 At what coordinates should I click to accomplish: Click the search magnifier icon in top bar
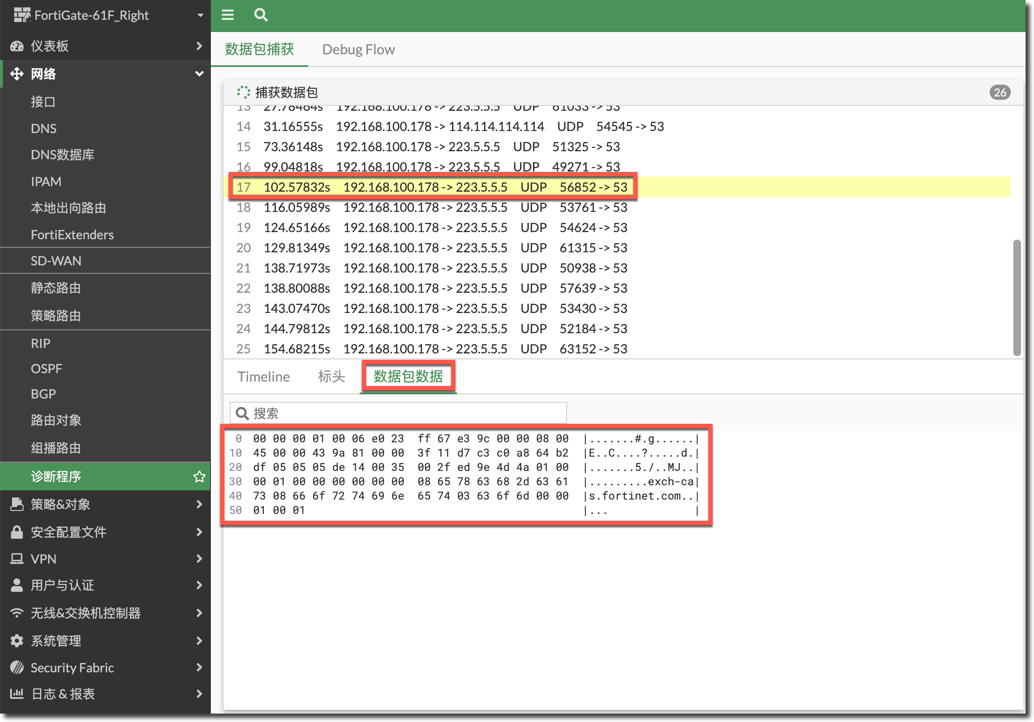(261, 15)
